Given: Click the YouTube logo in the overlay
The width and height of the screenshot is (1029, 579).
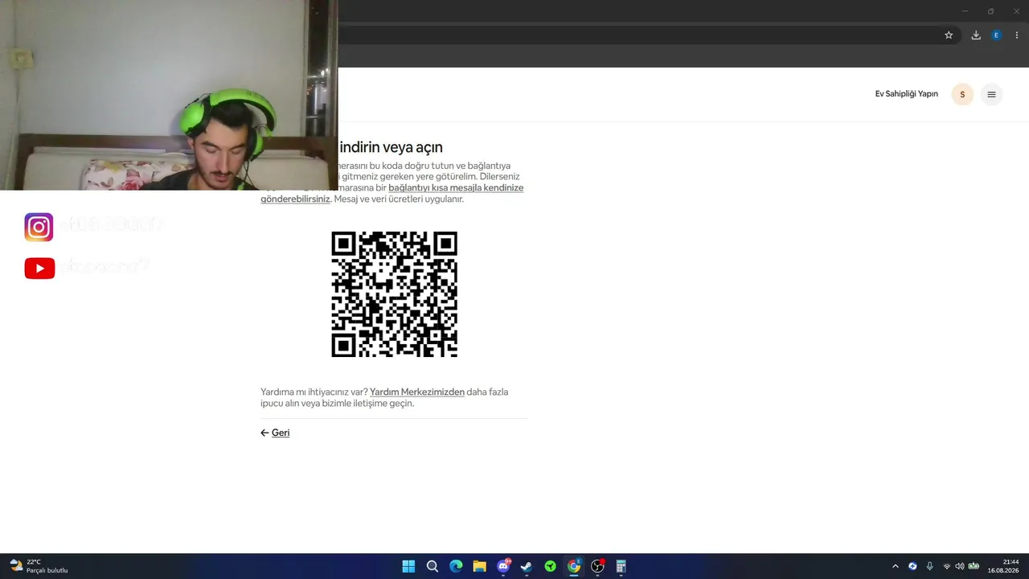Looking at the screenshot, I should (39, 269).
